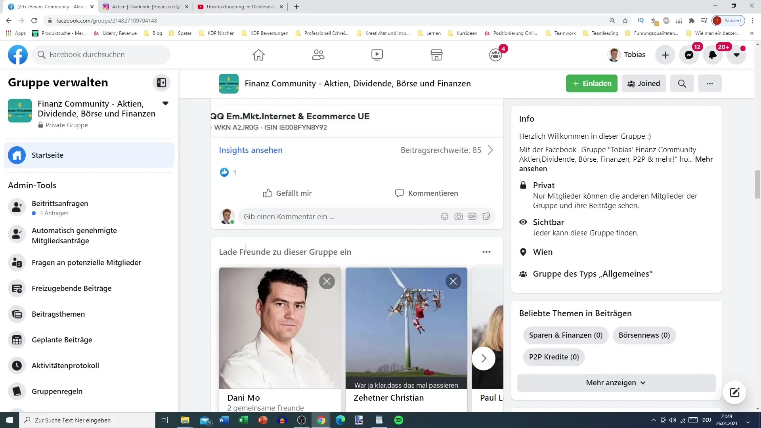Show next friend suggestions arrow
This screenshot has width=761, height=428.
[484, 359]
